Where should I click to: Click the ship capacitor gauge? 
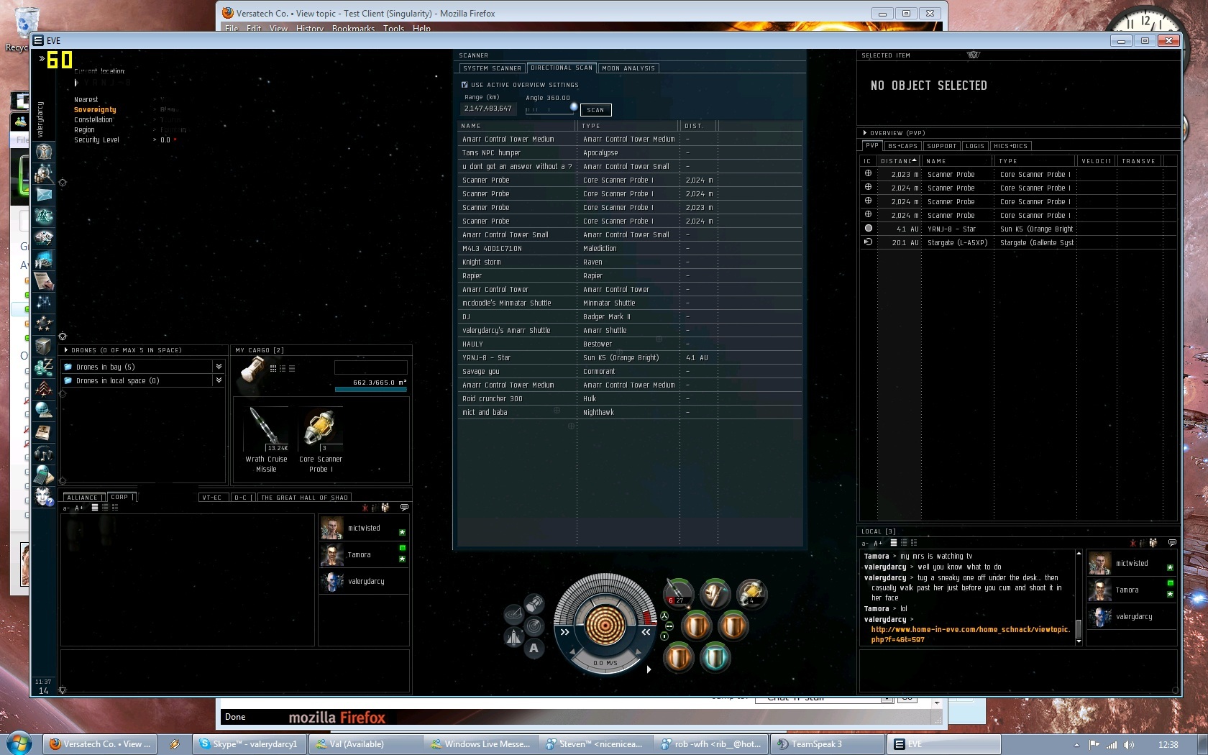[x=605, y=624]
